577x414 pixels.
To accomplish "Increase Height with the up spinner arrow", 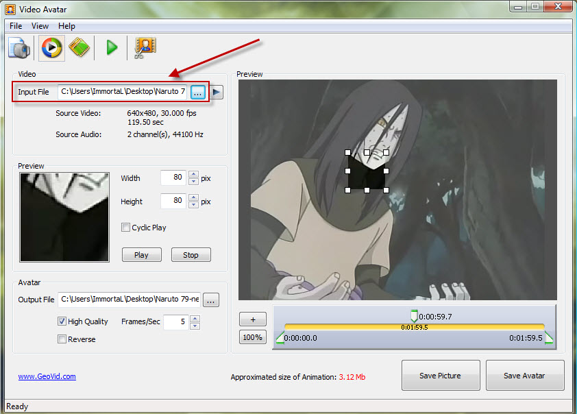I will [x=193, y=197].
